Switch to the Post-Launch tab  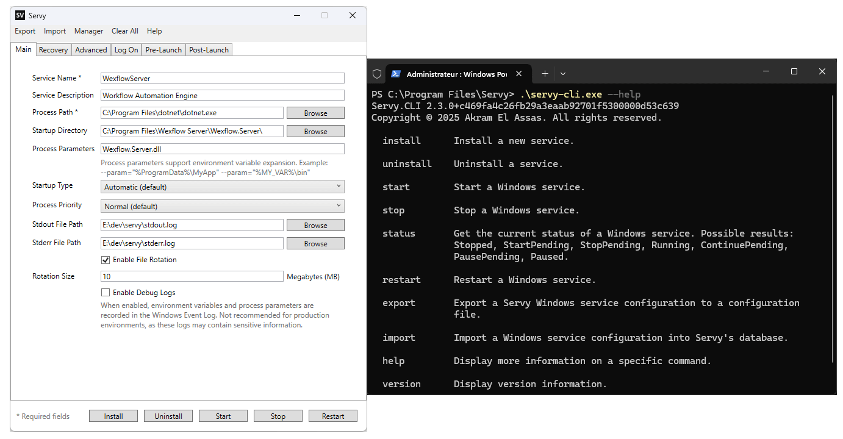208,49
